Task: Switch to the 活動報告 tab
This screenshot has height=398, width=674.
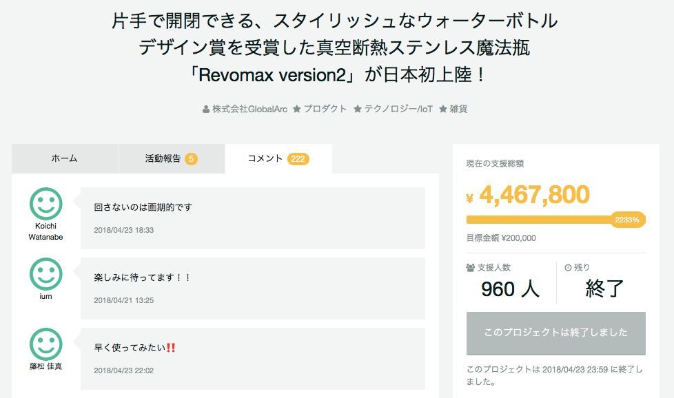Action: point(172,158)
